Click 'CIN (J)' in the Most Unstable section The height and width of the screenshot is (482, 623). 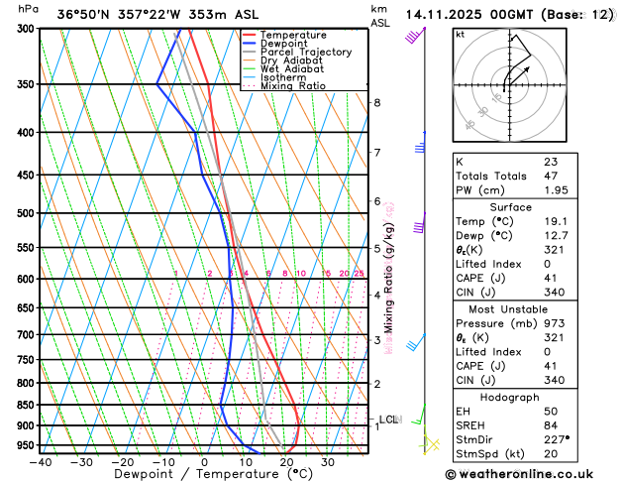click(x=475, y=381)
